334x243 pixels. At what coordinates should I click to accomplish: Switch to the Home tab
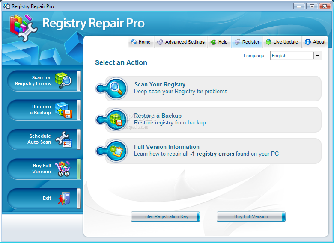pyautogui.click(x=141, y=42)
